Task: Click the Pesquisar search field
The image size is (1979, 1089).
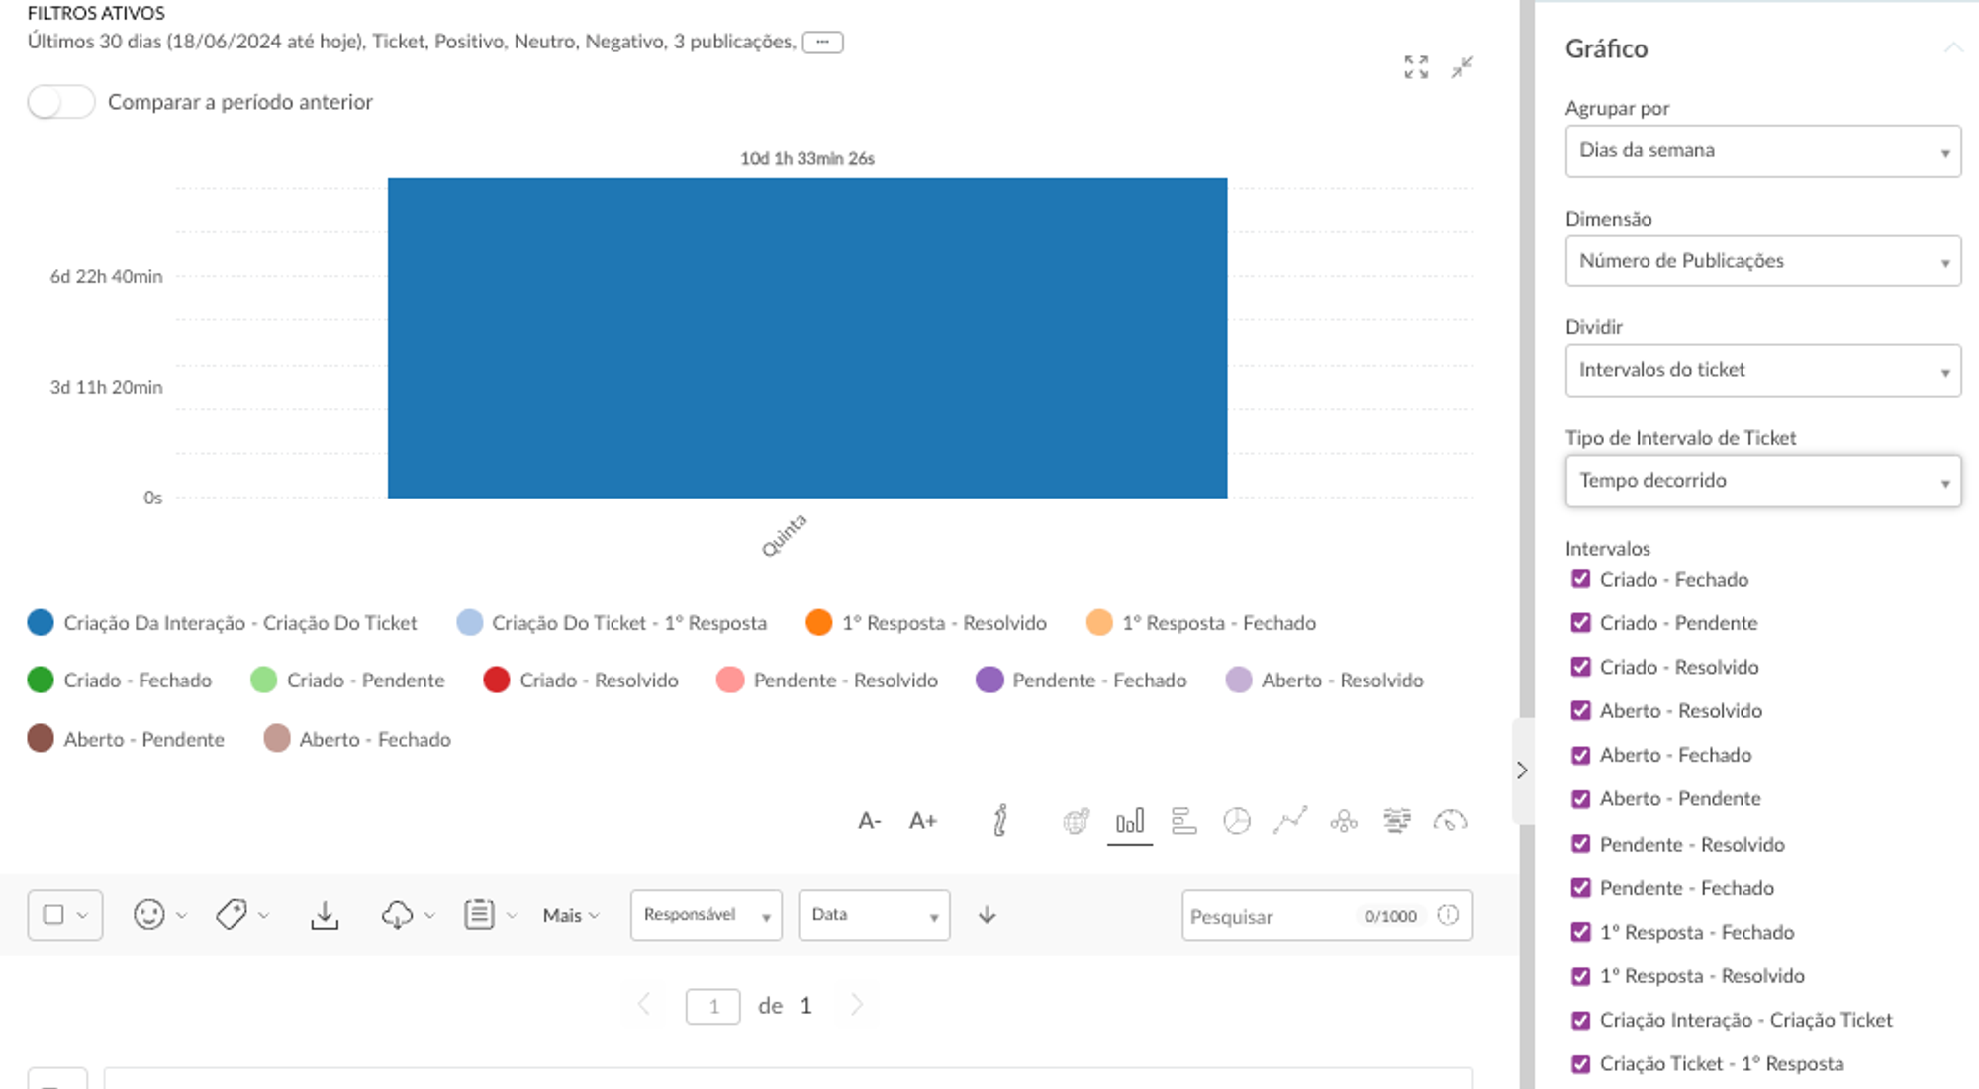Action: [x=1267, y=916]
